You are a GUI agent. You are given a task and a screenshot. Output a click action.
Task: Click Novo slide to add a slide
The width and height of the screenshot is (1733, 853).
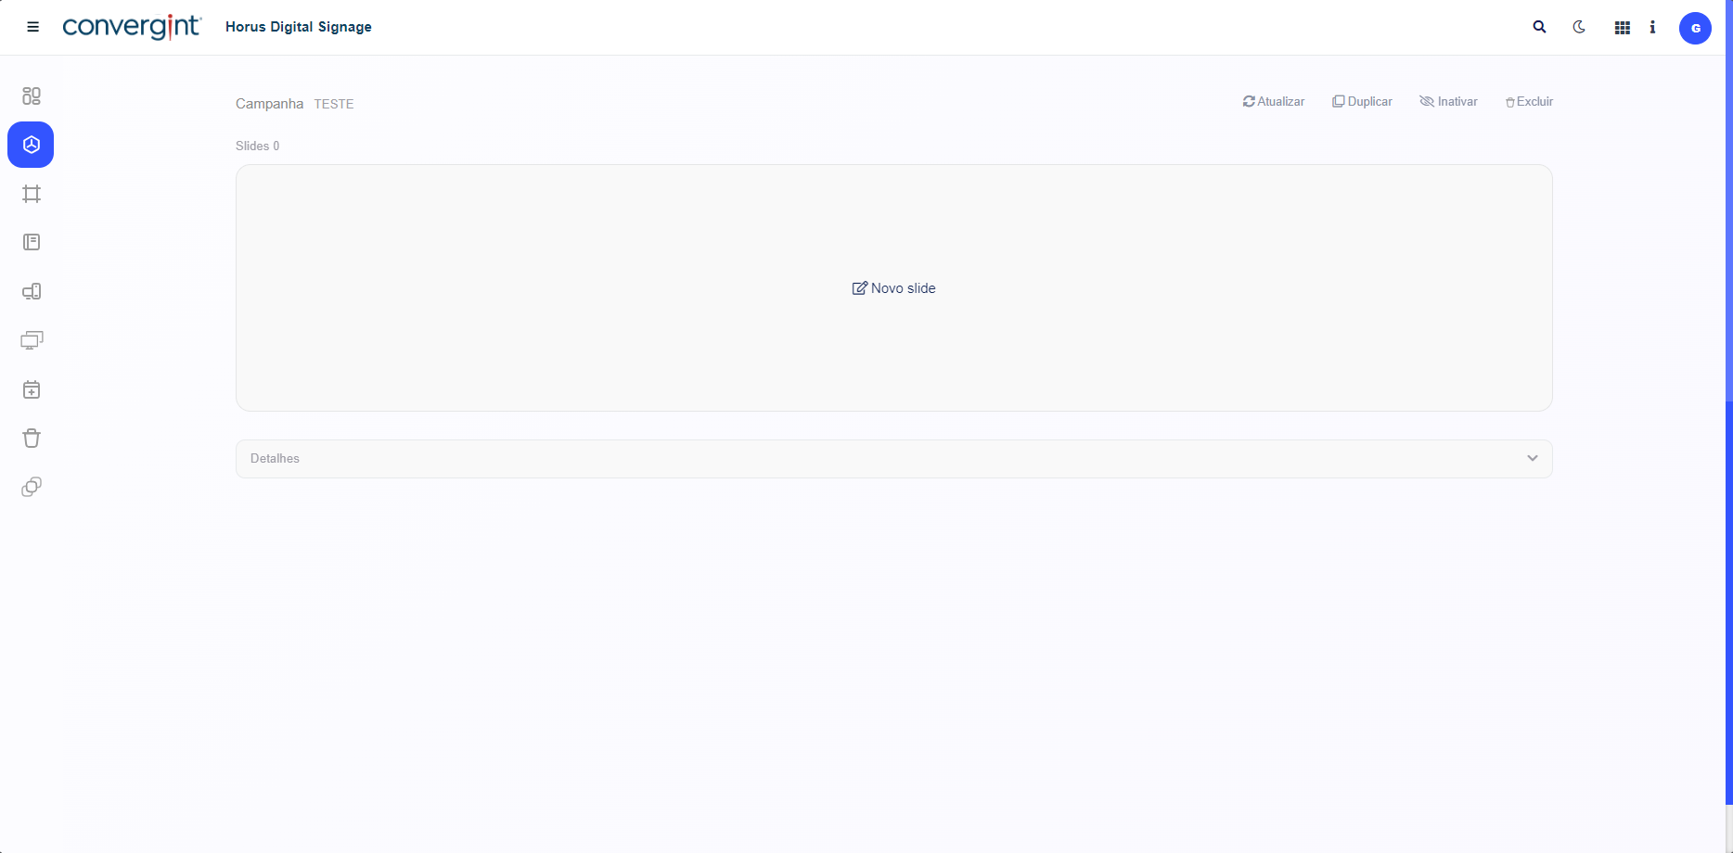894,288
